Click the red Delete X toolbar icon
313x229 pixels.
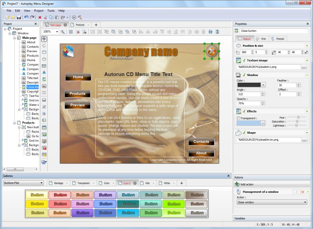(40, 17)
